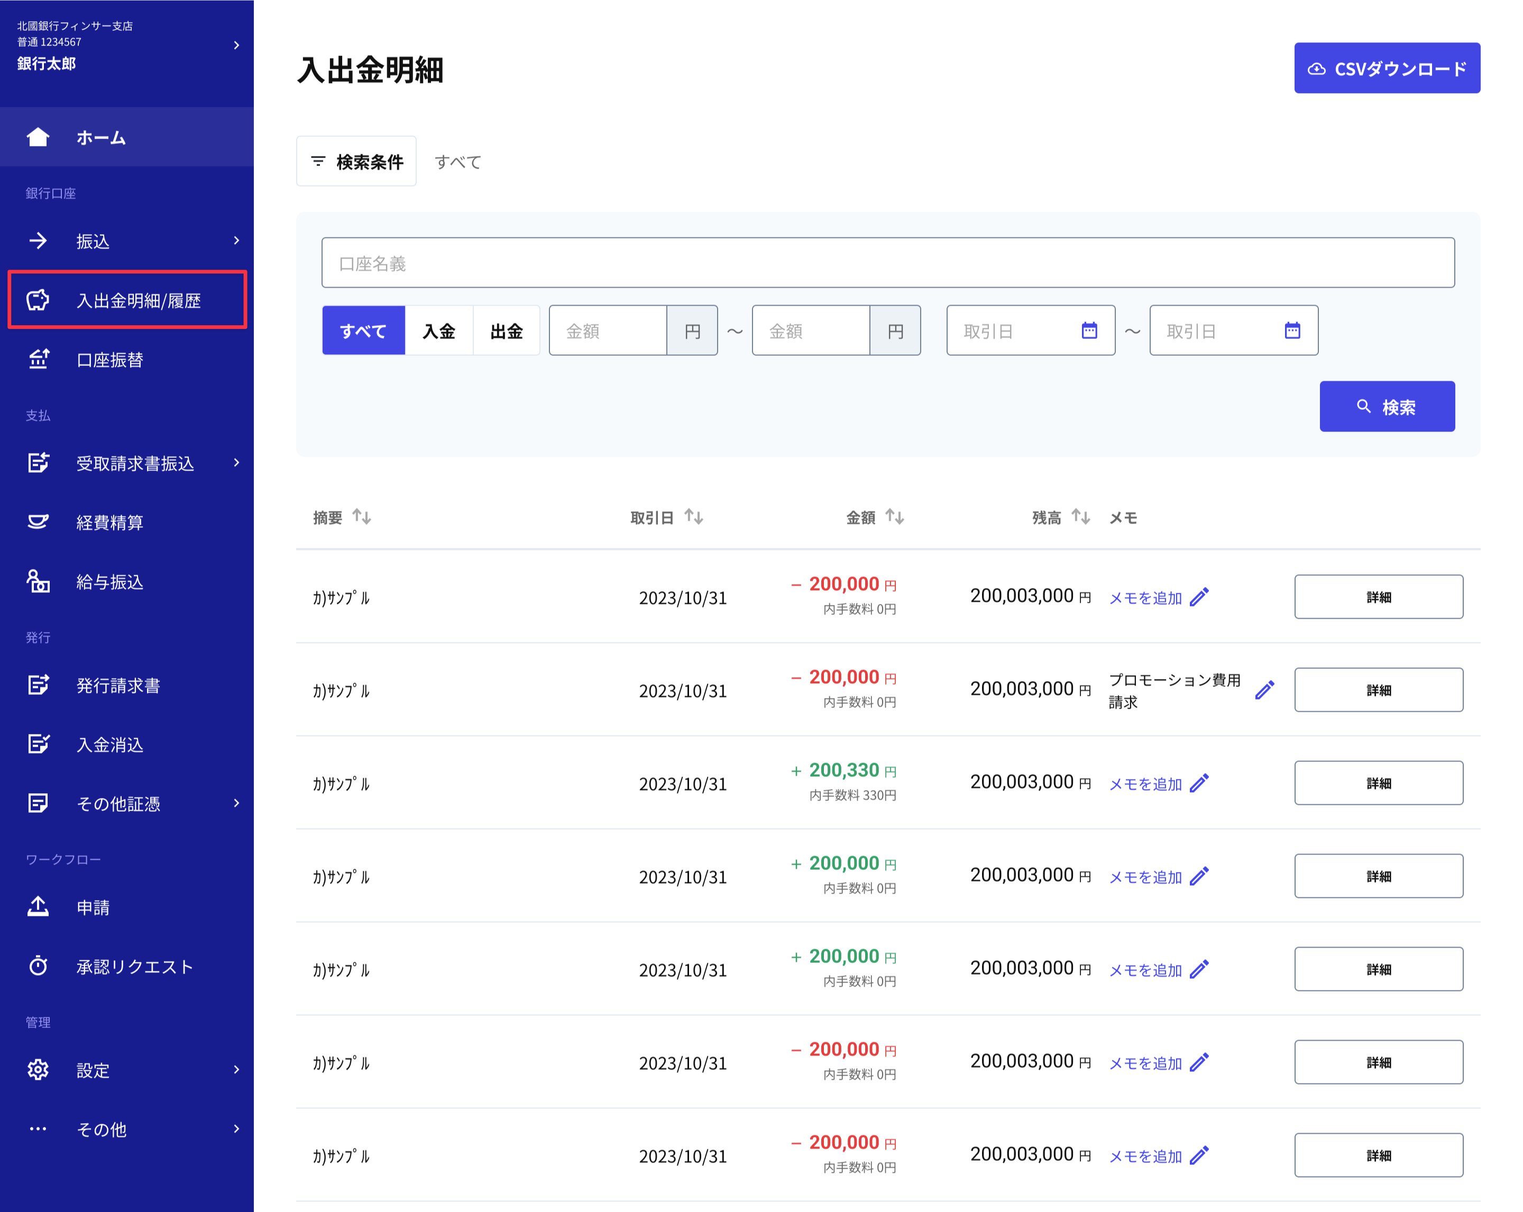The width and height of the screenshot is (1523, 1212).
Task: Open 入出金明細/履歴 menu item
Action: [139, 300]
